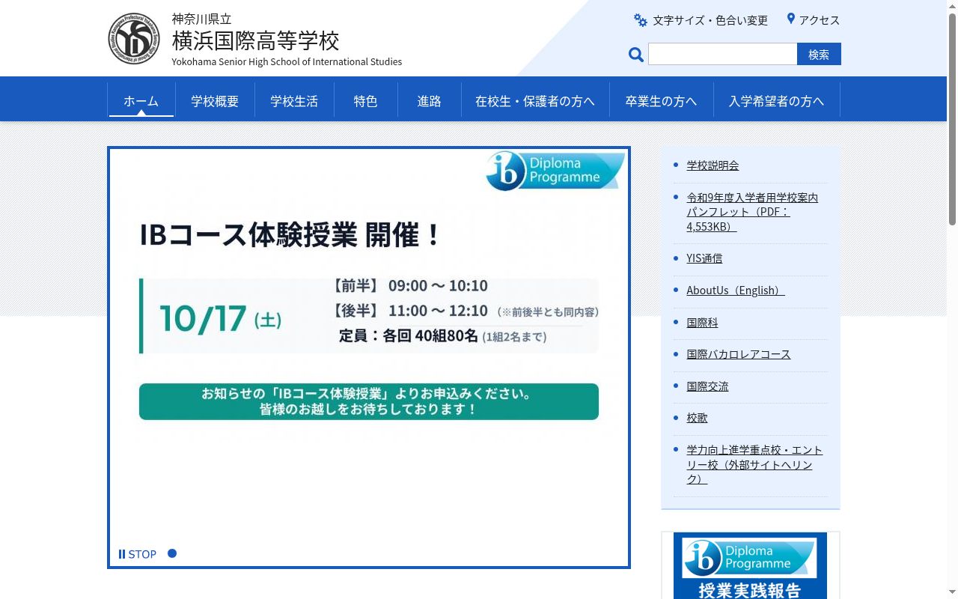The width and height of the screenshot is (958, 599).
Task: Click the map pin access icon
Action: (790, 19)
